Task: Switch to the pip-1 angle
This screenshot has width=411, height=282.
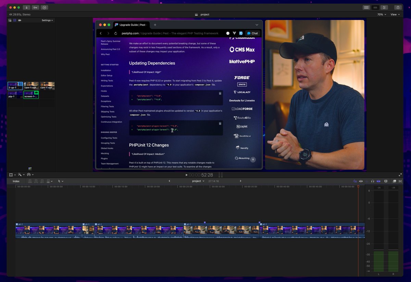Action: 15,95
